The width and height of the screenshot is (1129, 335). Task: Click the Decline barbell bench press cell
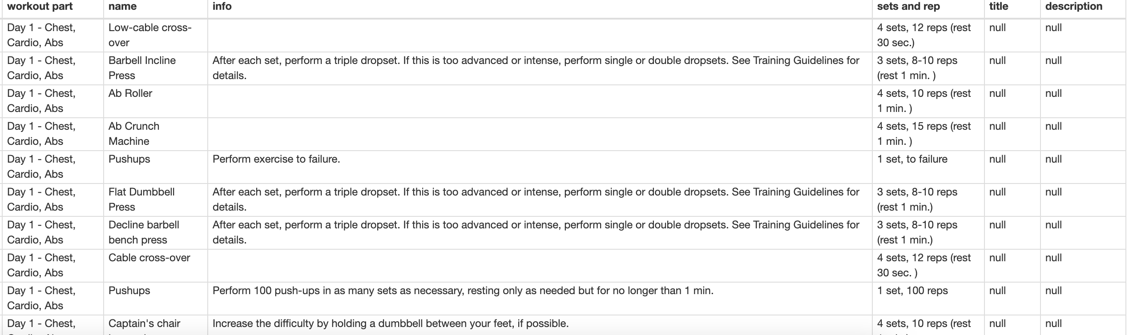[x=144, y=232]
